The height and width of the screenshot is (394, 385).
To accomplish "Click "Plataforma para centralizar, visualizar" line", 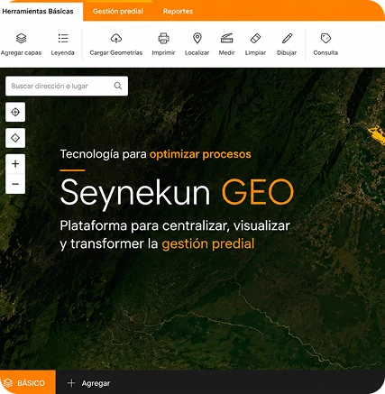I will pos(175,225).
